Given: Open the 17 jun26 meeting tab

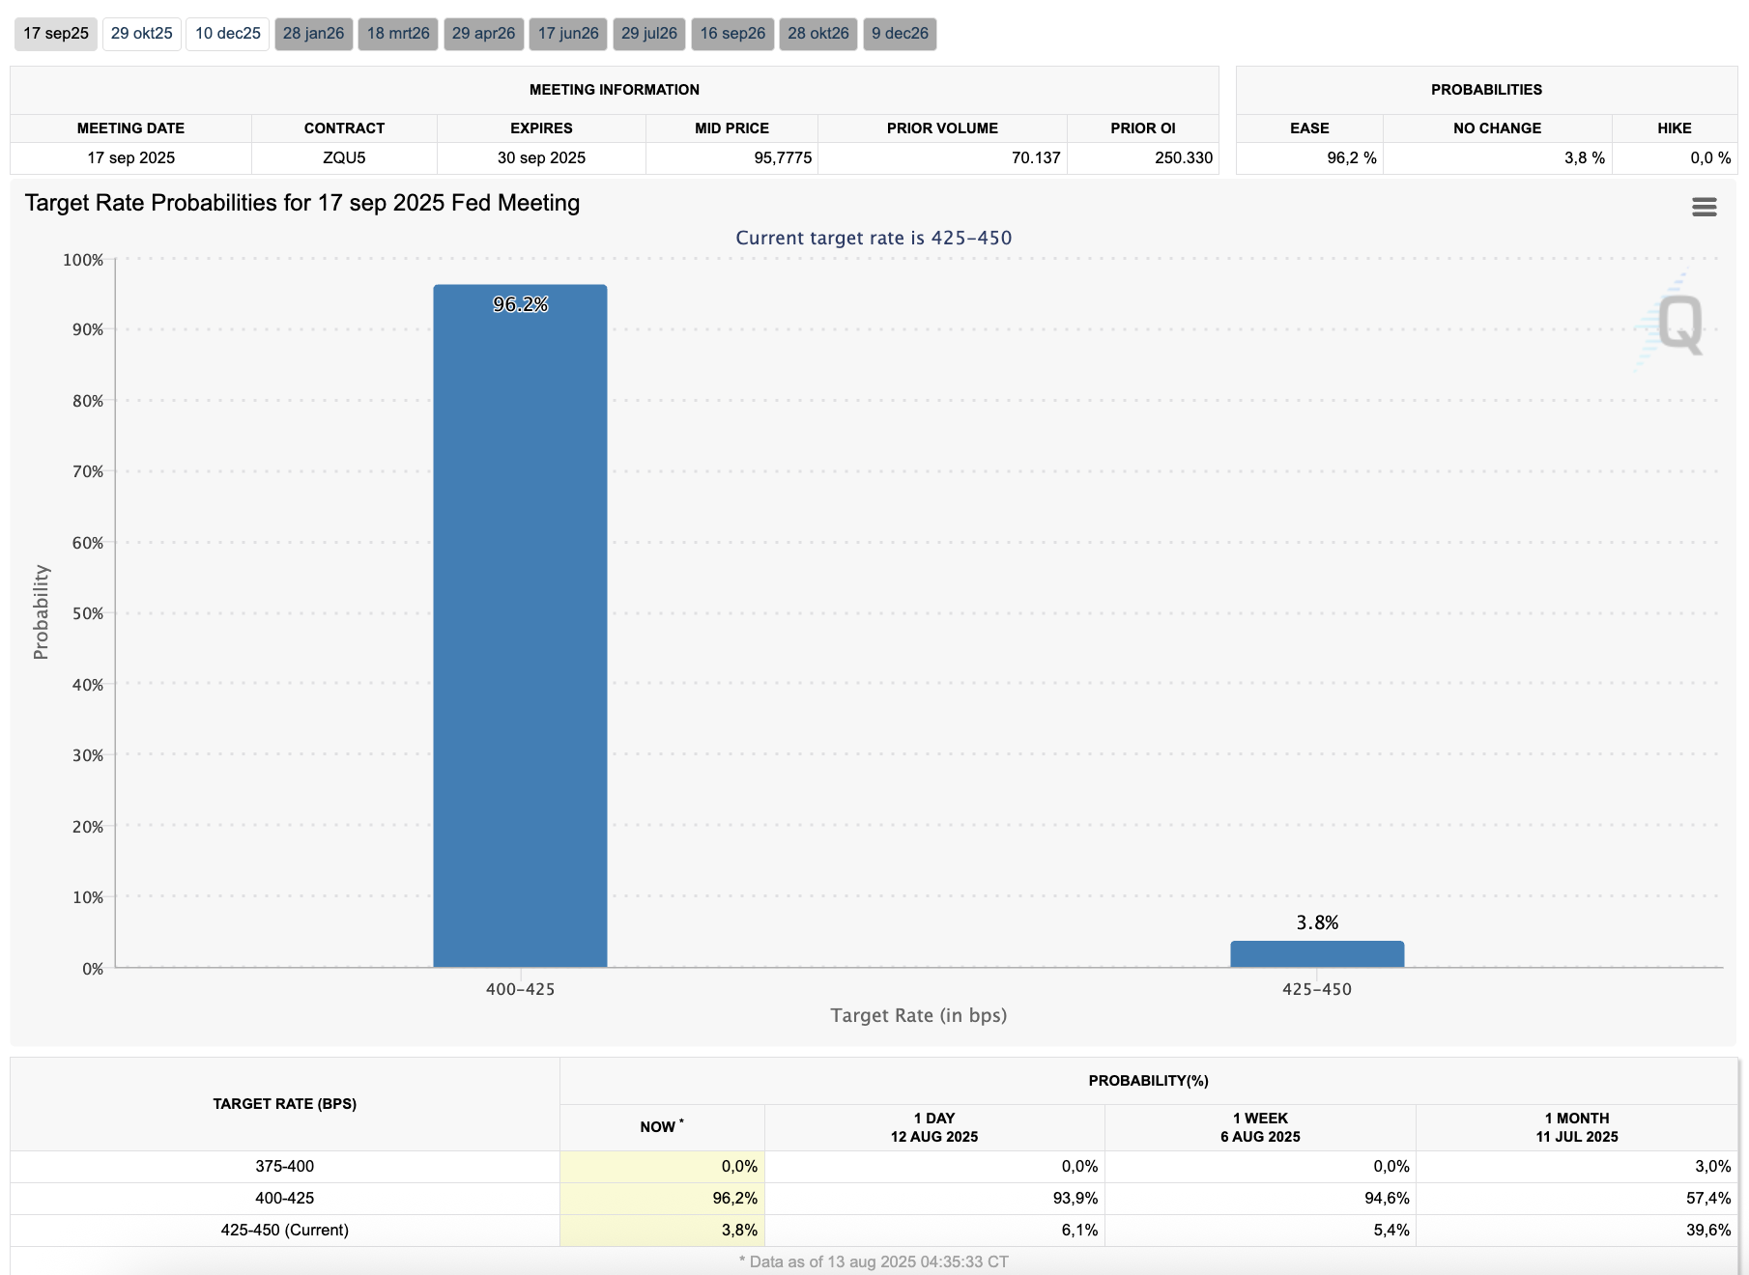Looking at the screenshot, I should pyautogui.click(x=568, y=34).
